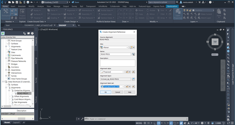Click the Name field containing ROAD-PROJ1
This screenshot has width=235, height=125.
[x=116, y=54]
